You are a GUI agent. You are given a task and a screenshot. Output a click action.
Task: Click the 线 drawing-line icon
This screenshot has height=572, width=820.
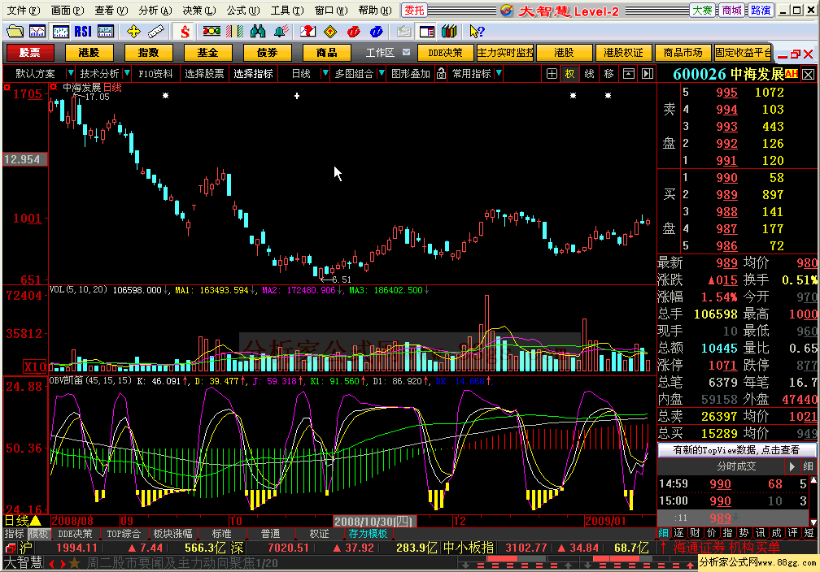coord(589,74)
